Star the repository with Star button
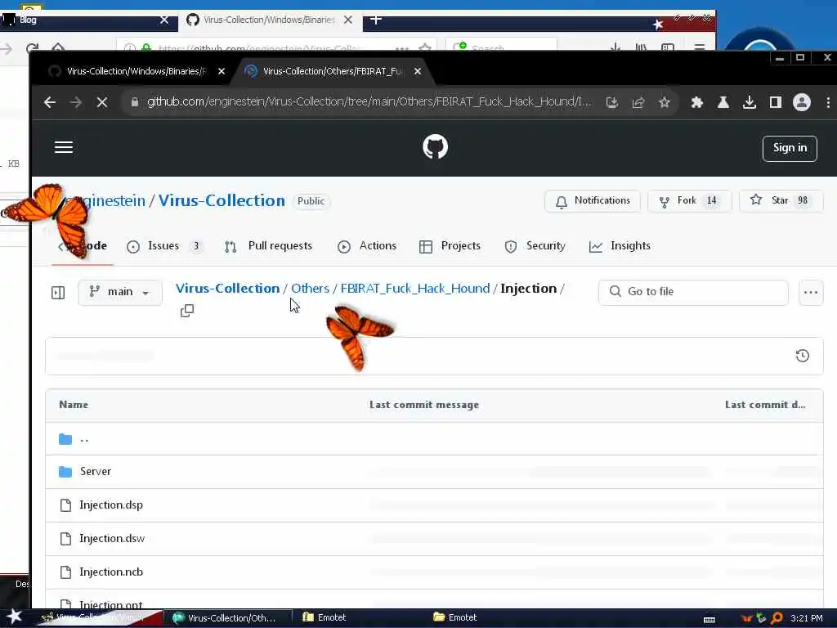837x628 pixels. coord(781,201)
